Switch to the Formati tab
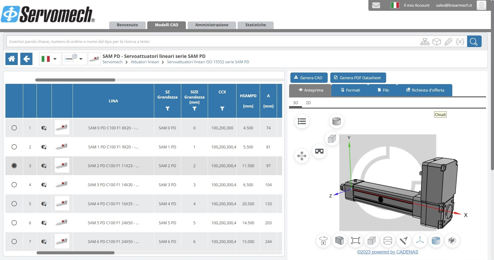 coord(350,90)
